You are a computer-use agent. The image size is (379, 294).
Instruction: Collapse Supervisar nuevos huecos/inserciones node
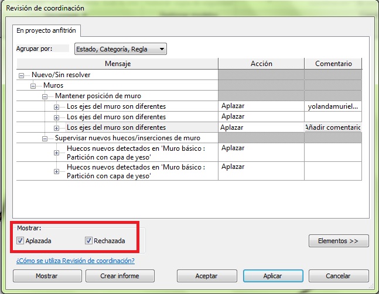pyautogui.click(x=45, y=138)
